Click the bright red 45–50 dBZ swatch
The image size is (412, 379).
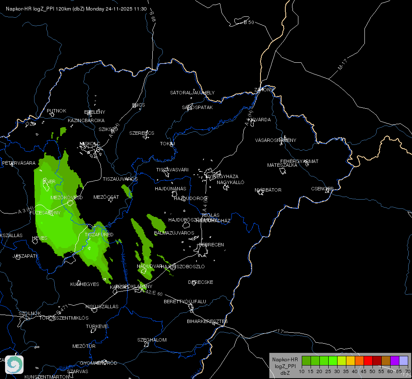pos(368,361)
